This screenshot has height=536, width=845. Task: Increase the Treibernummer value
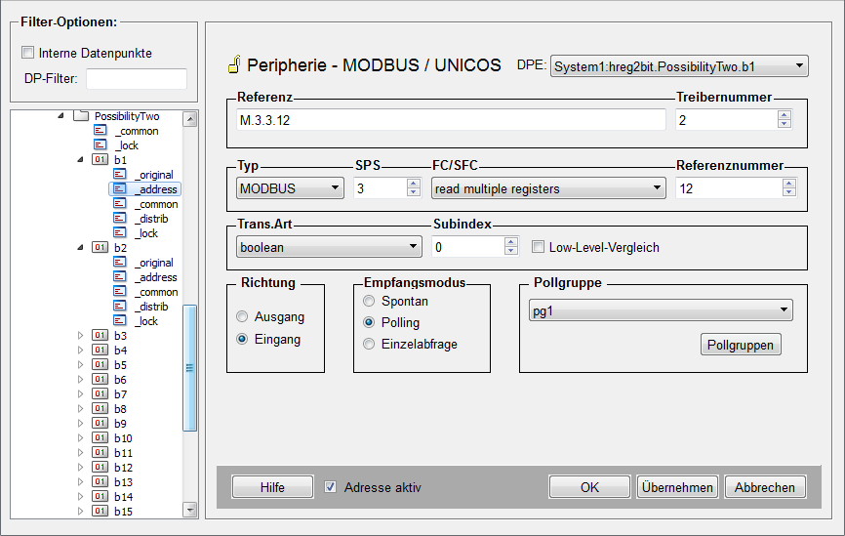(785, 115)
